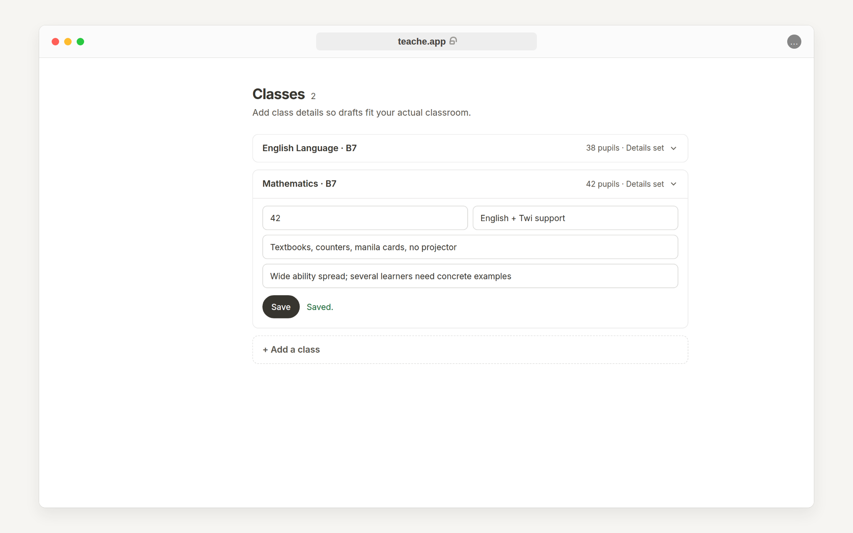This screenshot has width=853, height=533.
Task: Expand the English Language B7 chevron
Action: tap(673, 148)
